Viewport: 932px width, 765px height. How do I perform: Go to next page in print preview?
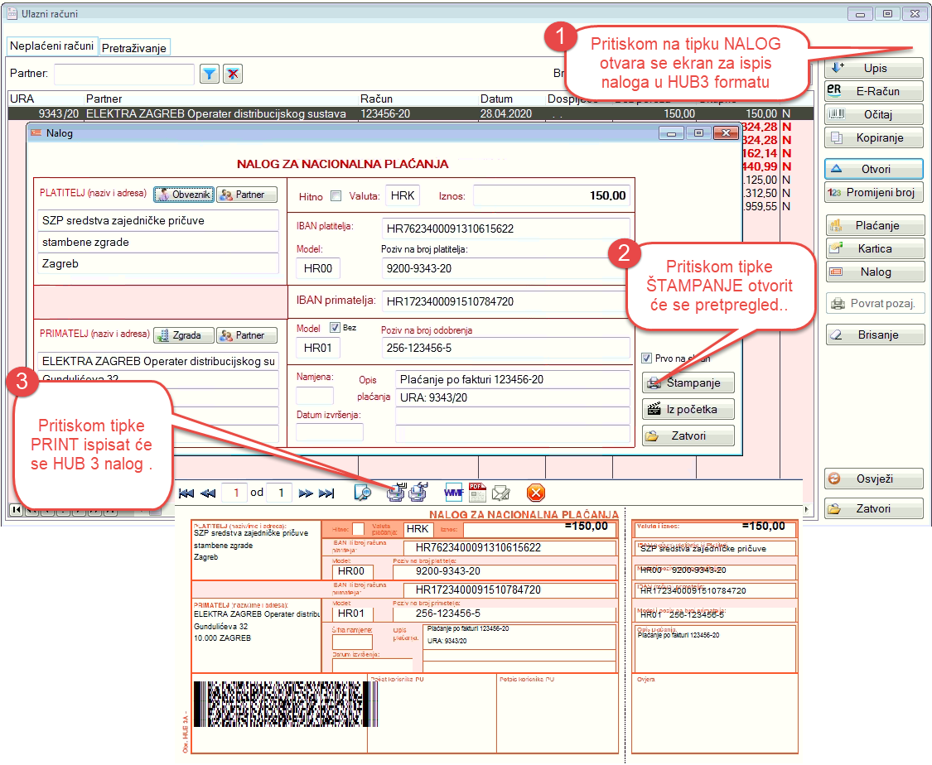(306, 493)
